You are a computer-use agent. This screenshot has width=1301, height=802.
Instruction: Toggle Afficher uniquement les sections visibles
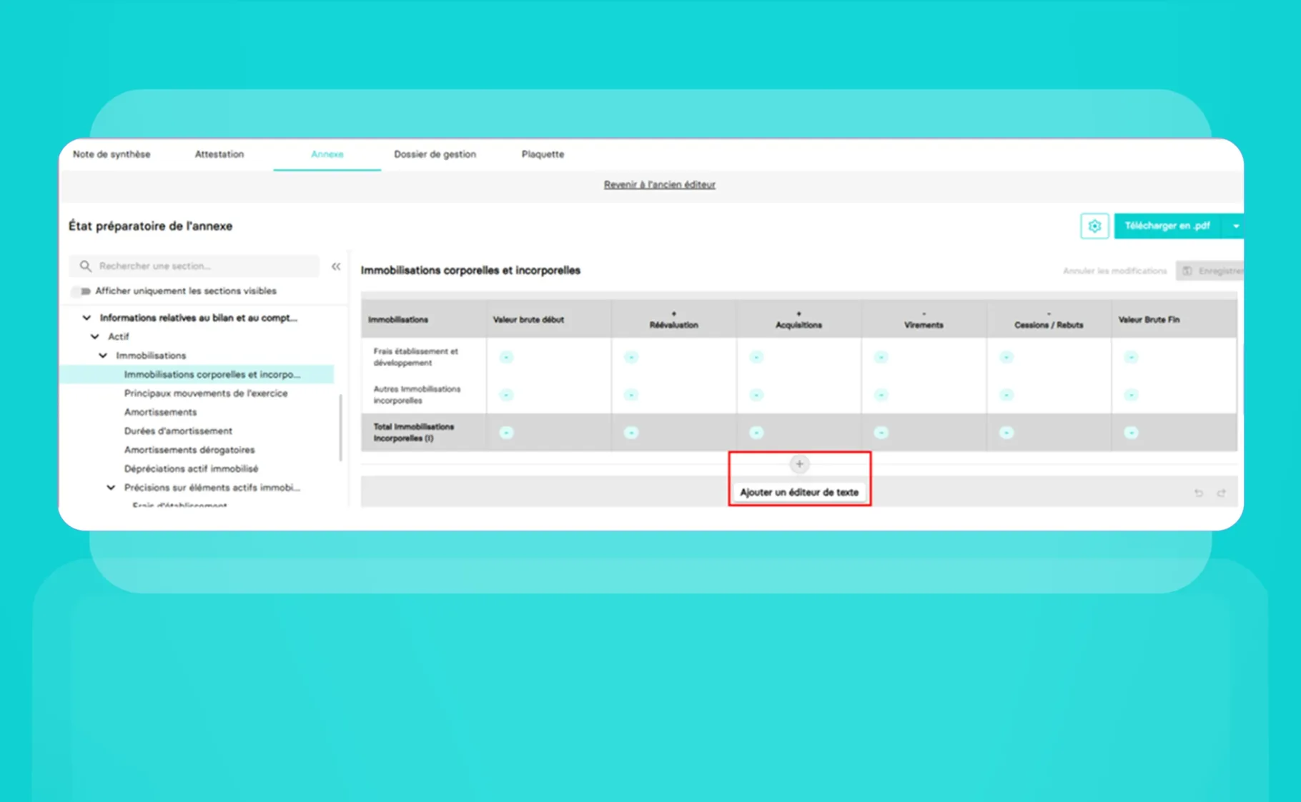coord(82,291)
